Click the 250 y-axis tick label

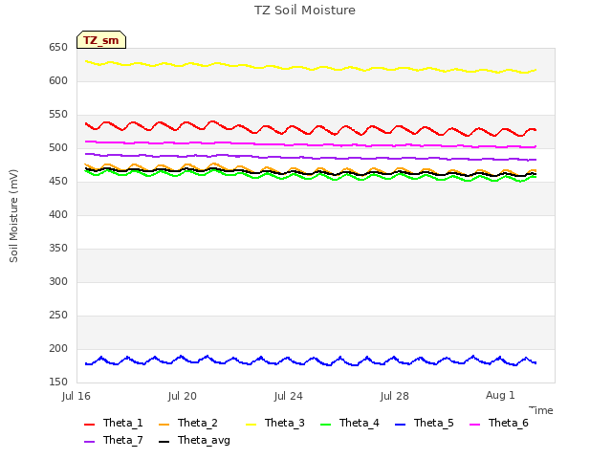point(58,316)
